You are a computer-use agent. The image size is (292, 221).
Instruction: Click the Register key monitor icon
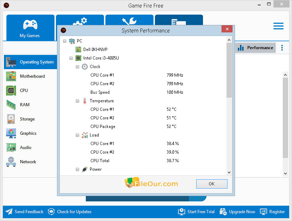[264, 212]
